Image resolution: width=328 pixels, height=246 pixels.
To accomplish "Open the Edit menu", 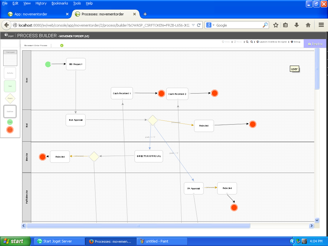I will (x=15, y=3).
